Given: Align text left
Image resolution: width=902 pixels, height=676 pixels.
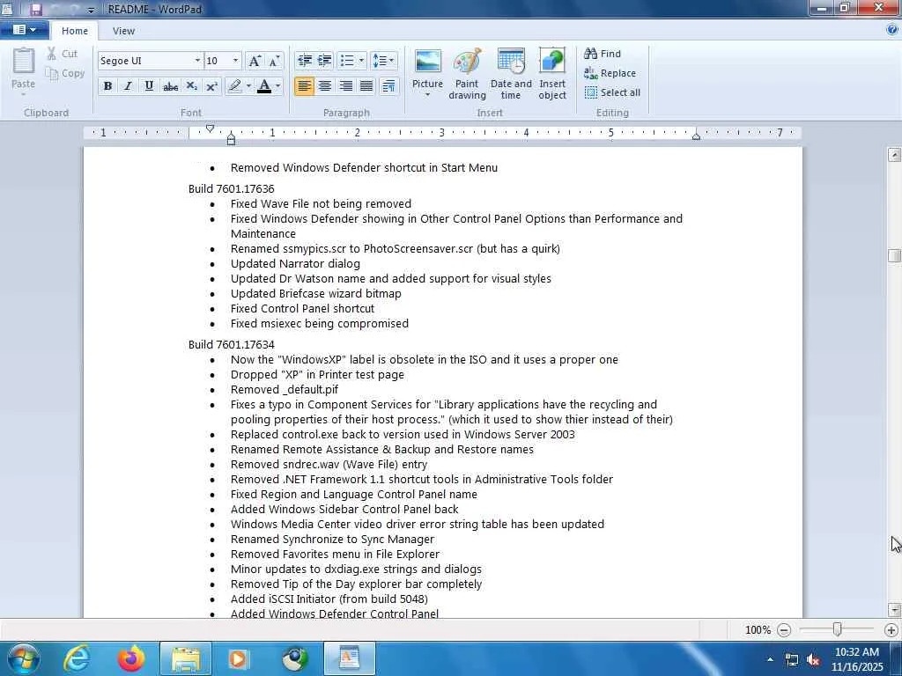Looking at the screenshot, I should click(304, 86).
